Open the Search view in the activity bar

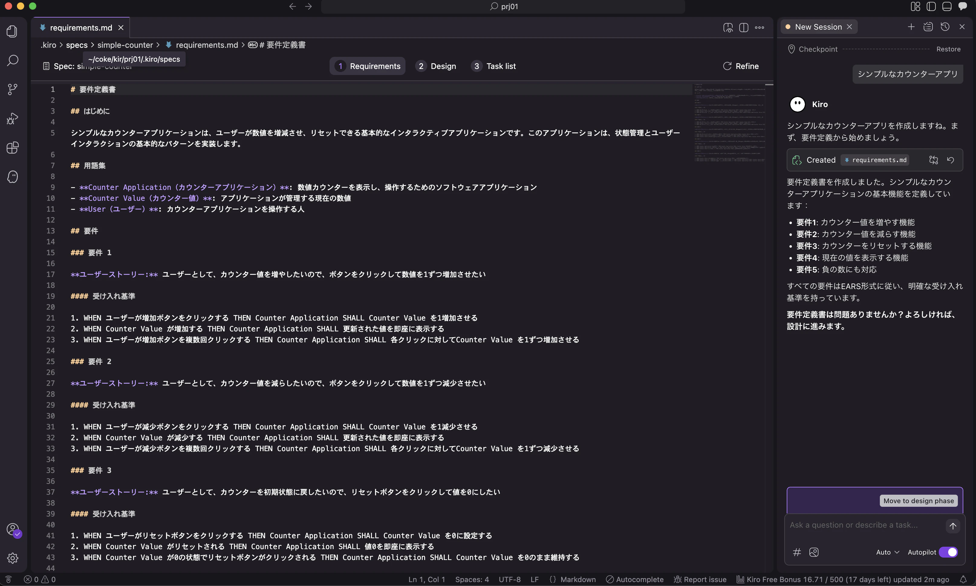(x=12, y=60)
